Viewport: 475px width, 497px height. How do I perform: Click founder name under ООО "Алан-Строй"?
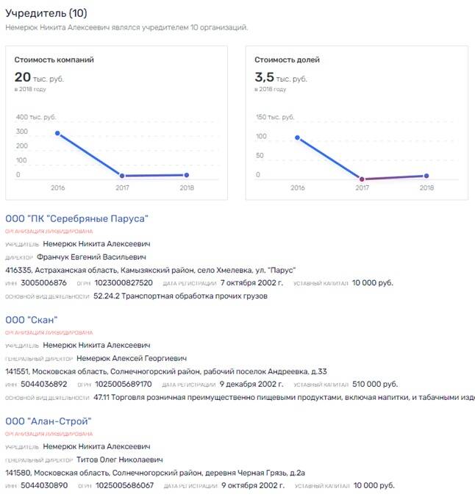[x=96, y=446]
